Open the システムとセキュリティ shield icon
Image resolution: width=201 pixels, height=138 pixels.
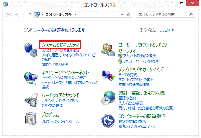pyautogui.click(x=31, y=50)
